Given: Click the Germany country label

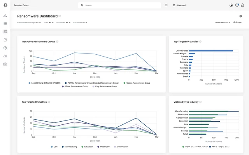Looking at the screenshot, I should coord(184,62).
